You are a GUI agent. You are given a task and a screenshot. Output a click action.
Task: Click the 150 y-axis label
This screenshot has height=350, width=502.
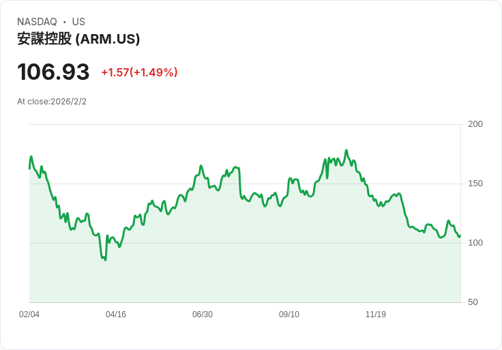click(475, 184)
